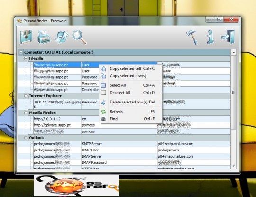
Task: Minimize the PasswdFinder window
Action: (x=210, y=20)
